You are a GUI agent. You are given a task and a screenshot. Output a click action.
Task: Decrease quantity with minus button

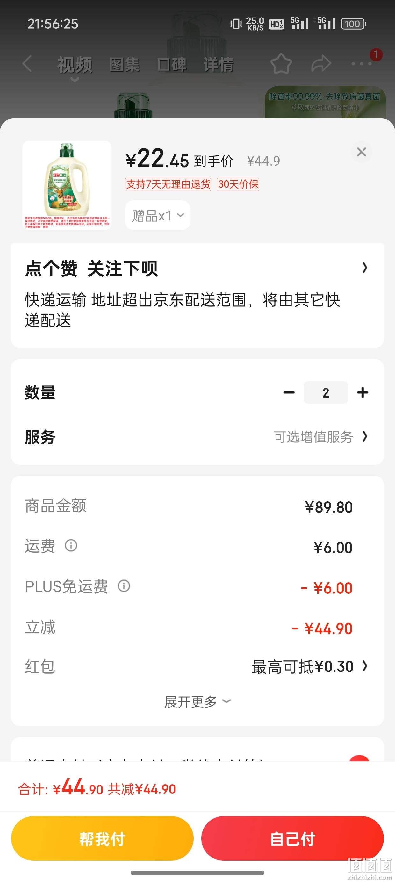tap(289, 392)
